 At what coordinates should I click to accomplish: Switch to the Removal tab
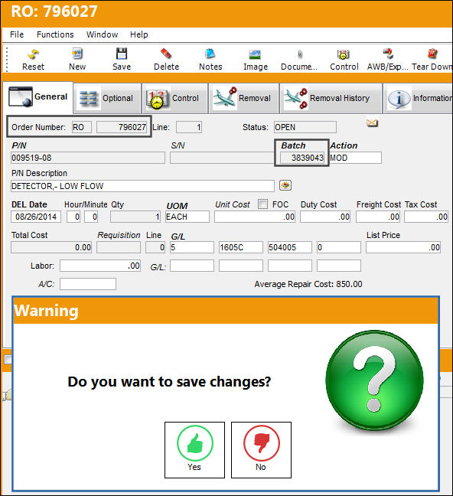pos(243,98)
